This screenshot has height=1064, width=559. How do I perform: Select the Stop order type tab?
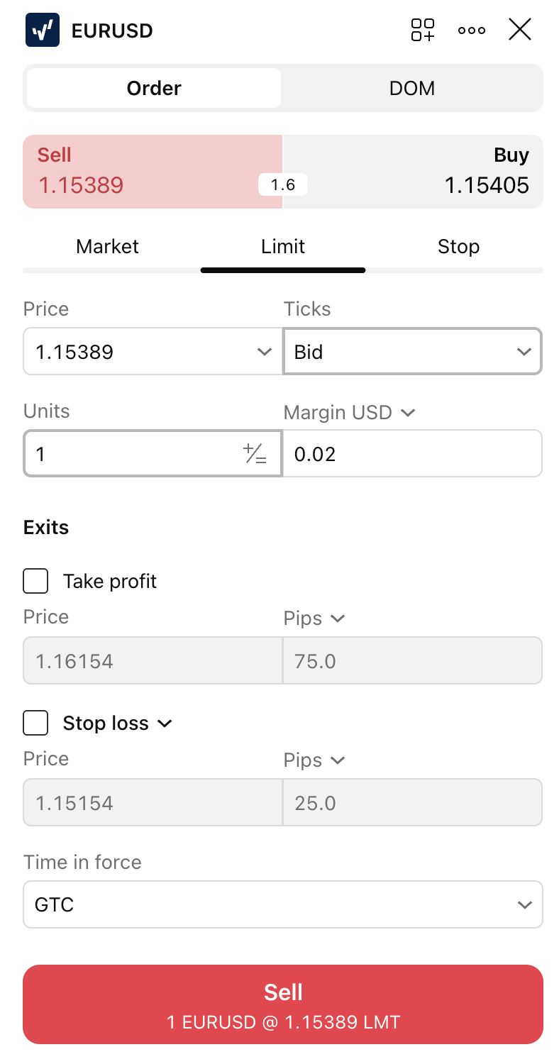pyautogui.click(x=458, y=247)
